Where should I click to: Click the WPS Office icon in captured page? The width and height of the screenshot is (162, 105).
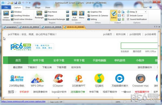[37, 79]
